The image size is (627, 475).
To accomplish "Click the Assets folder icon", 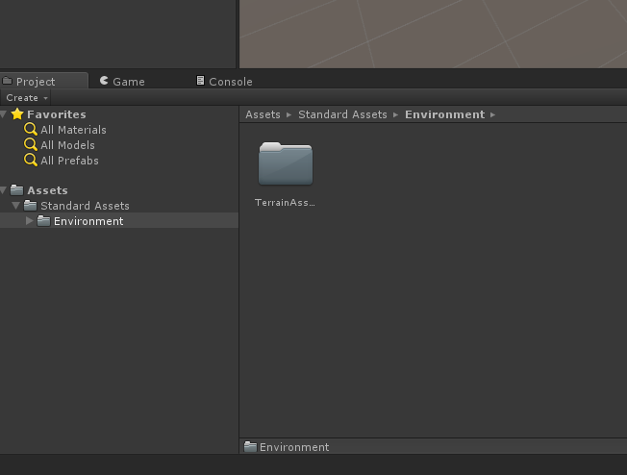I will pyautogui.click(x=16, y=189).
